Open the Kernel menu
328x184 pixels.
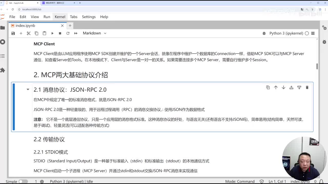point(60,17)
